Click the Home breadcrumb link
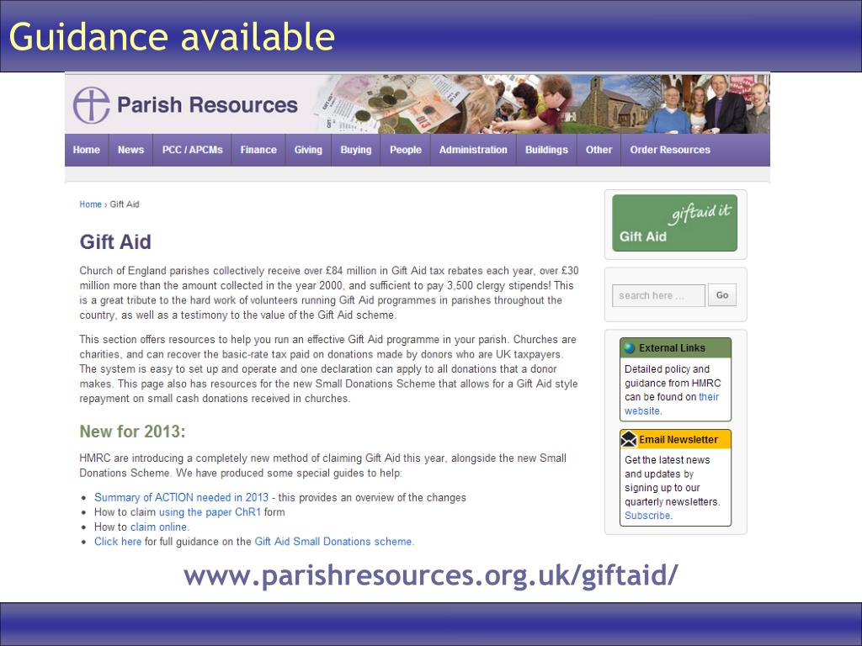The image size is (862, 646). [x=90, y=204]
